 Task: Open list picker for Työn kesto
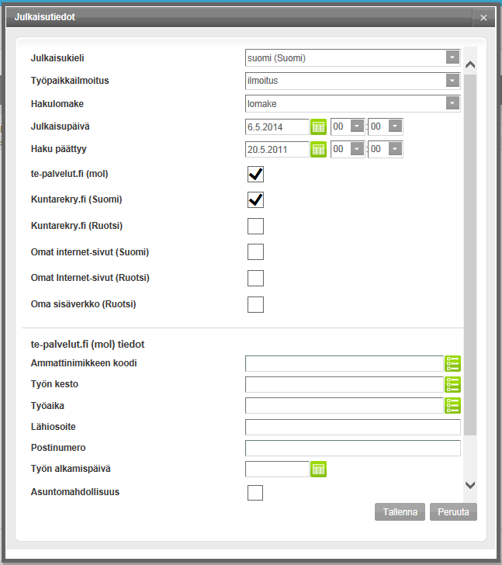point(452,384)
